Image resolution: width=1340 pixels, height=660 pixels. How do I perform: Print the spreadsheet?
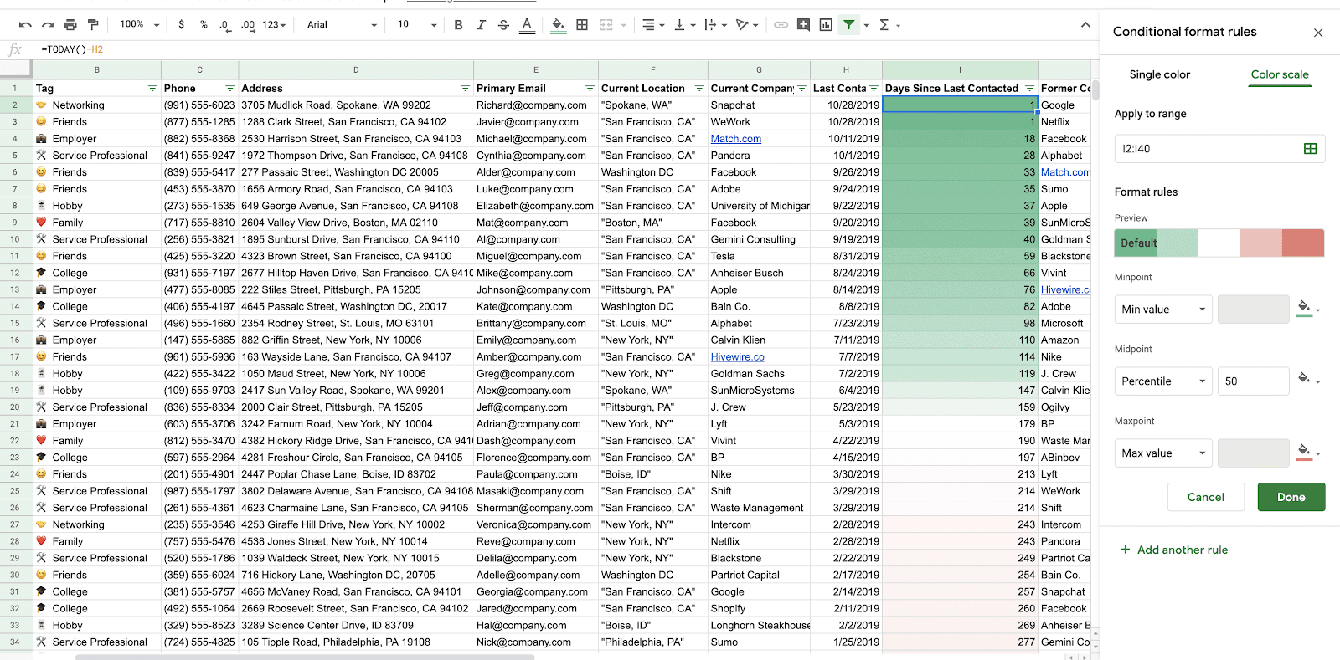pos(70,25)
